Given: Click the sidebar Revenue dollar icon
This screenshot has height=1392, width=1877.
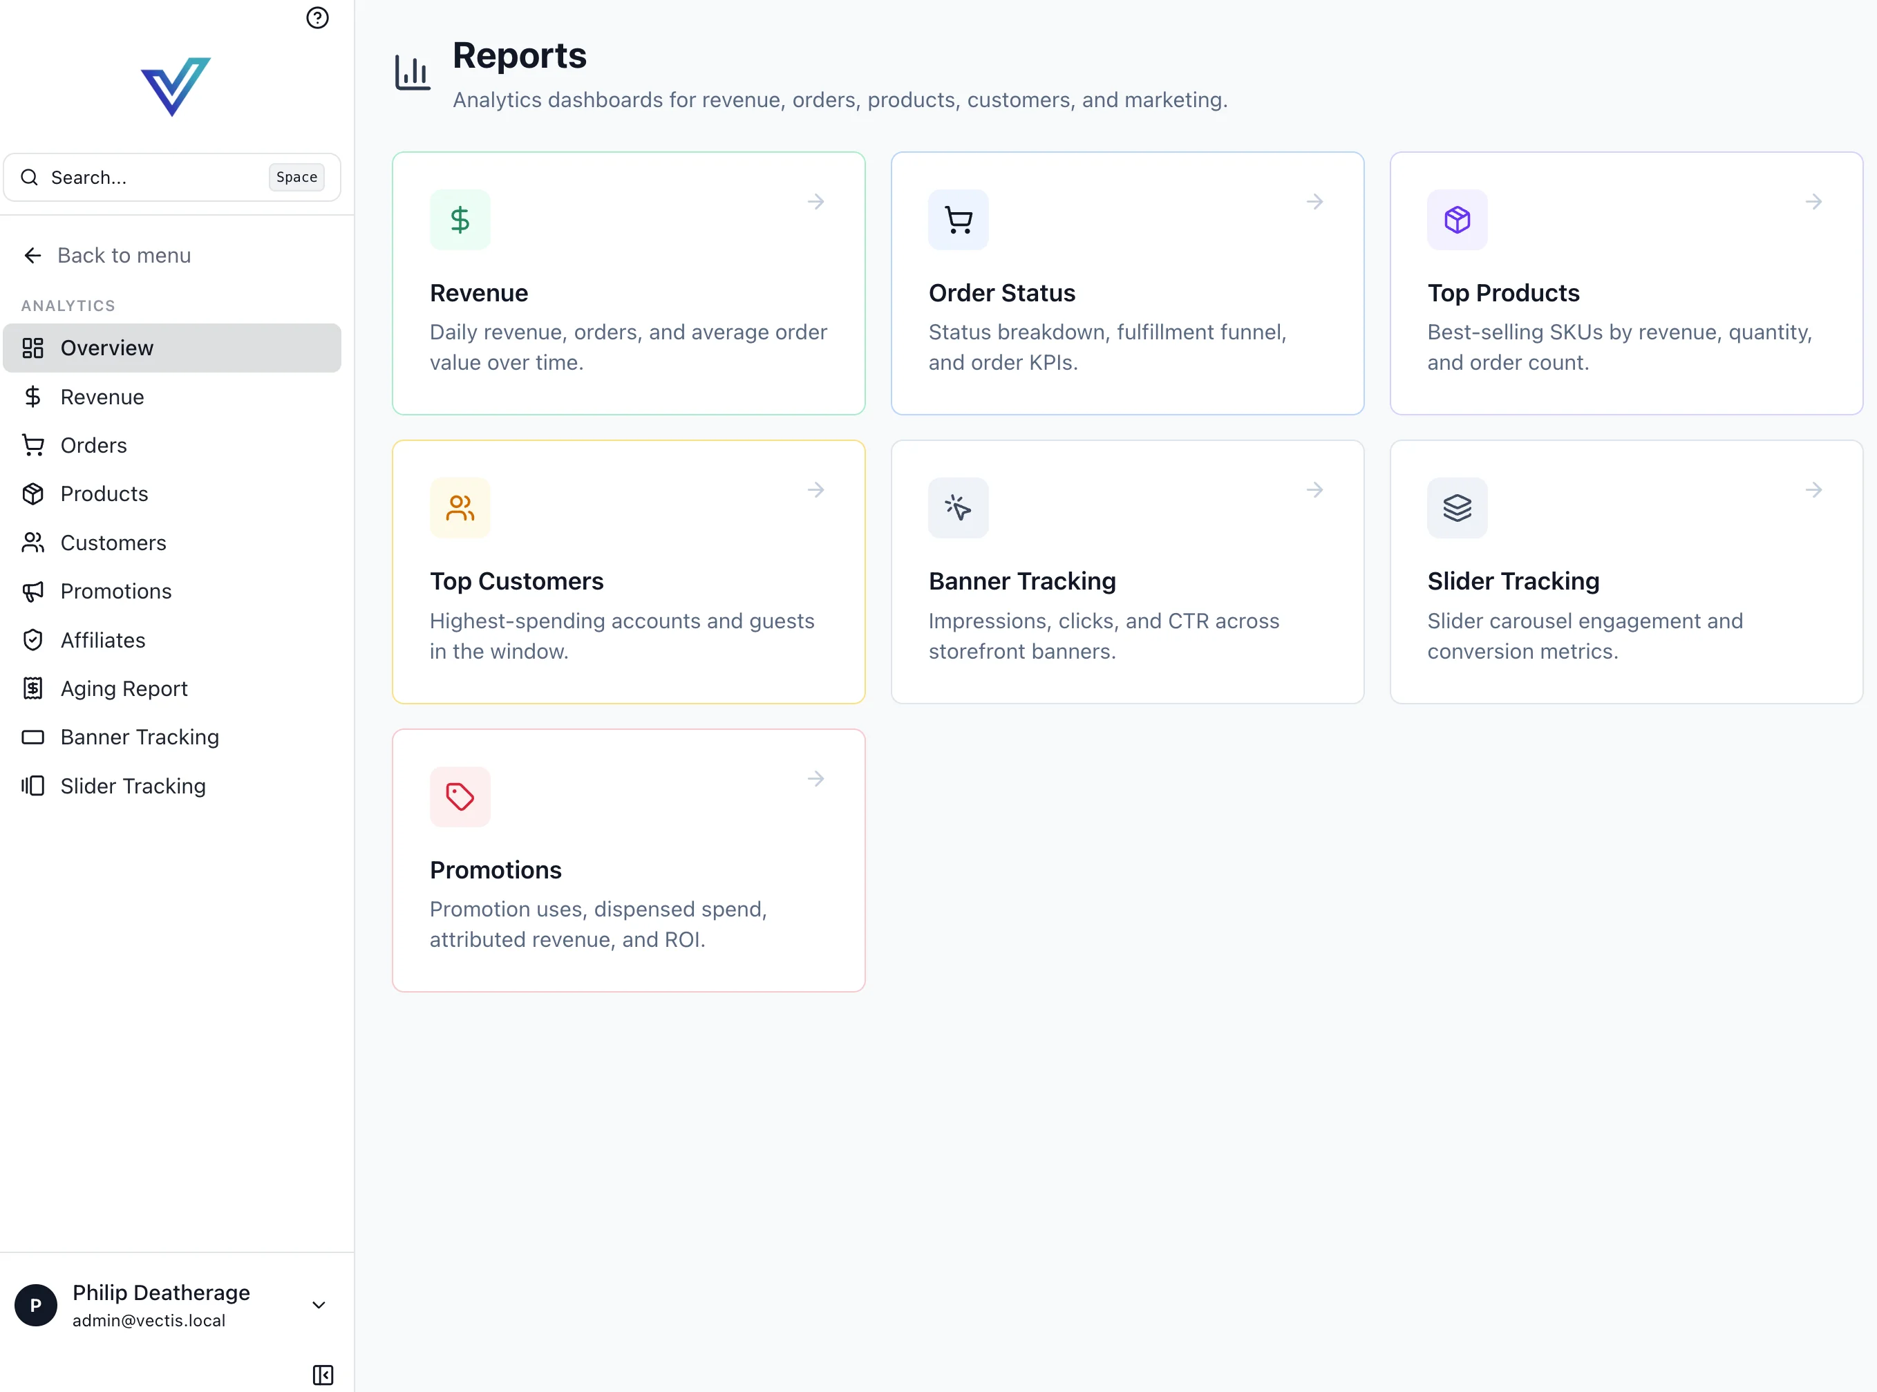Looking at the screenshot, I should pyautogui.click(x=33, y=397).
